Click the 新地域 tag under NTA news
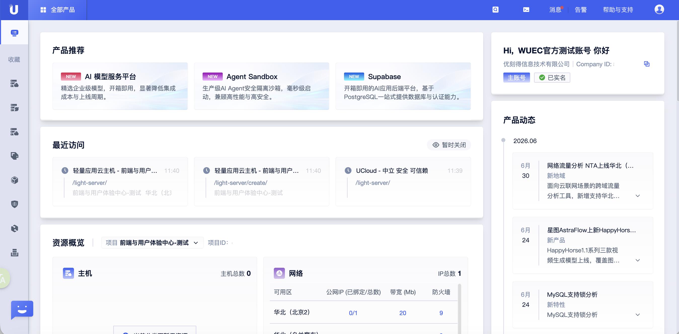The width and height of the screenshot is (679, 334). [x=556, y=176]
